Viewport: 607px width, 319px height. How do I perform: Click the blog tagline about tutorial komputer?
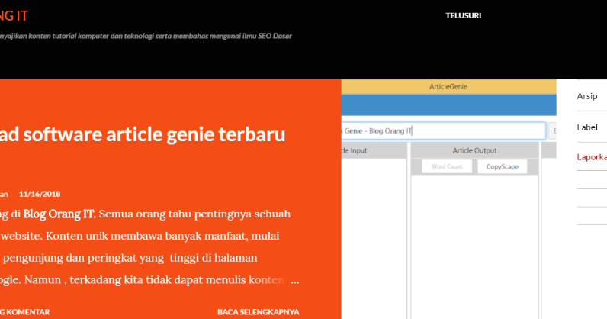pos(146,36)
